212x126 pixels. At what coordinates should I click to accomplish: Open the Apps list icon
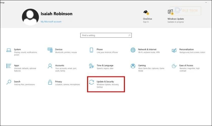9,66
